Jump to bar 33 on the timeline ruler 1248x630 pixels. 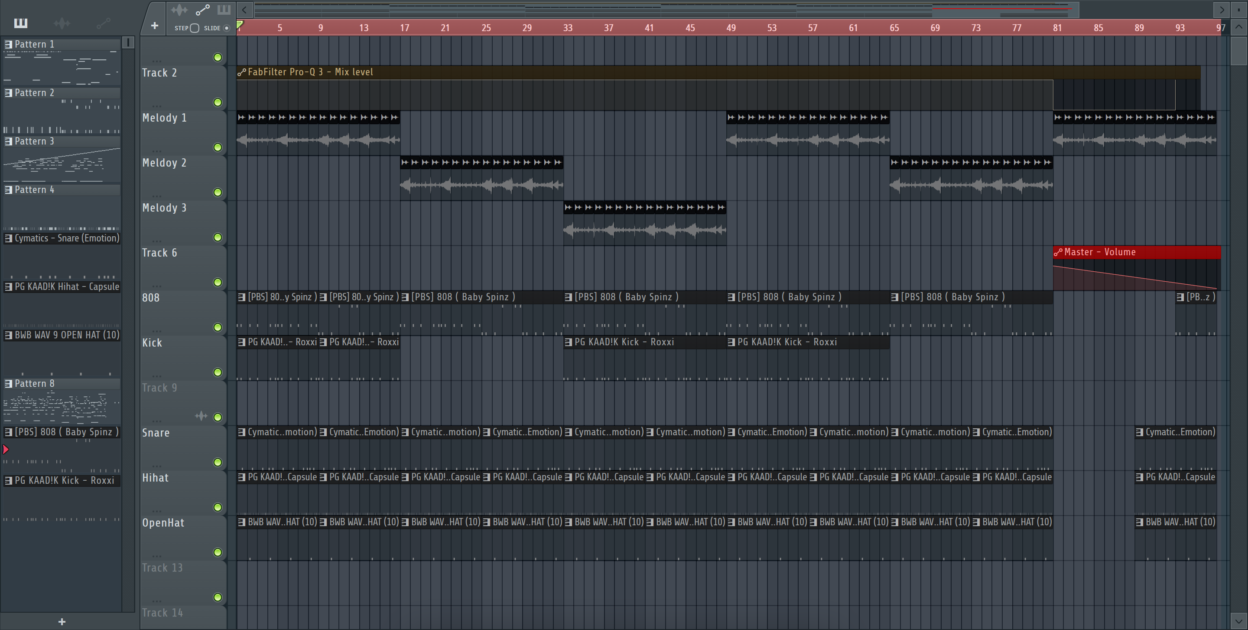(568, 28)
